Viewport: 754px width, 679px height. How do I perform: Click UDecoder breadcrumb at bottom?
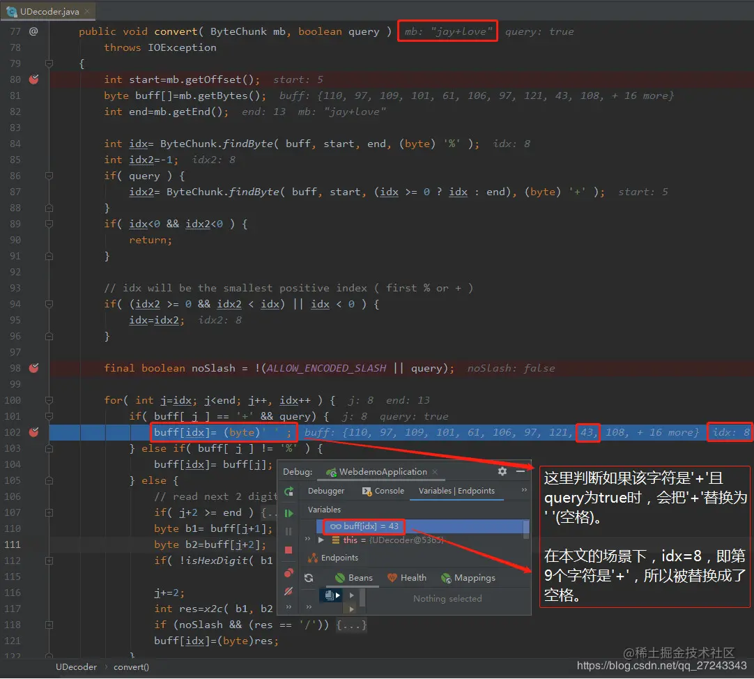pos(76,667)
